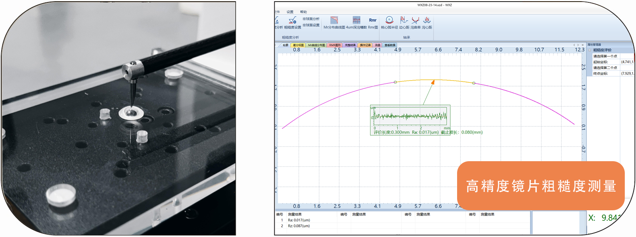Open the 粗糙度设置 roughness settings tool
Image resolution: width=636 pixels, height=237 pixels.
(292, 22)
